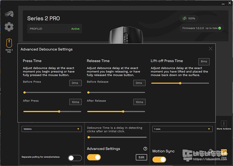Toggle the Advanced Settings switch
This screenshot has height=166, width=233.
click(x=94, y=157)
